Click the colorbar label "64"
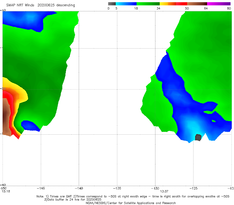Image resolution: width=234 pixels, height=205 pixels. (206, 8)
